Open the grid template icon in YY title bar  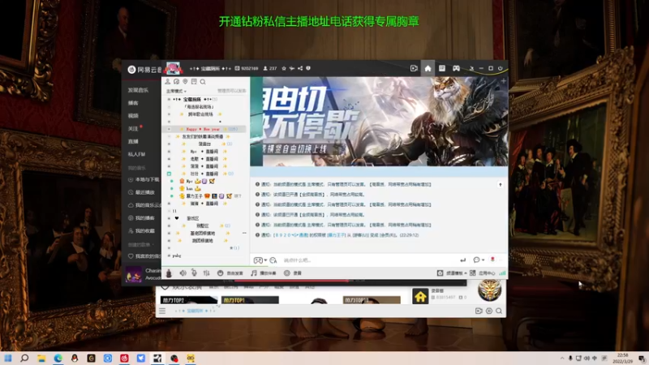click(x=441, y=68)
